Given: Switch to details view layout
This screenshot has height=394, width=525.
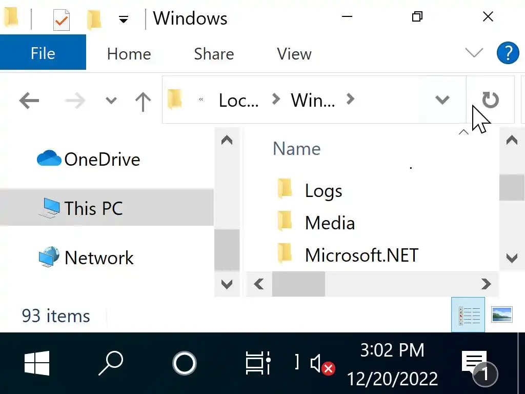Looking at the screenshot, I should [x=469, y=315].
